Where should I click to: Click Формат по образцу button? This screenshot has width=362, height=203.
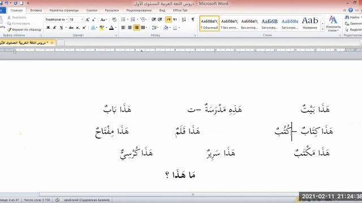(24, 29)
